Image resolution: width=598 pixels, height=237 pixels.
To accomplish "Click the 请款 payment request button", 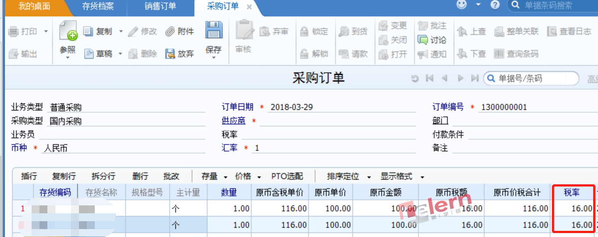I will pos(354,54).
